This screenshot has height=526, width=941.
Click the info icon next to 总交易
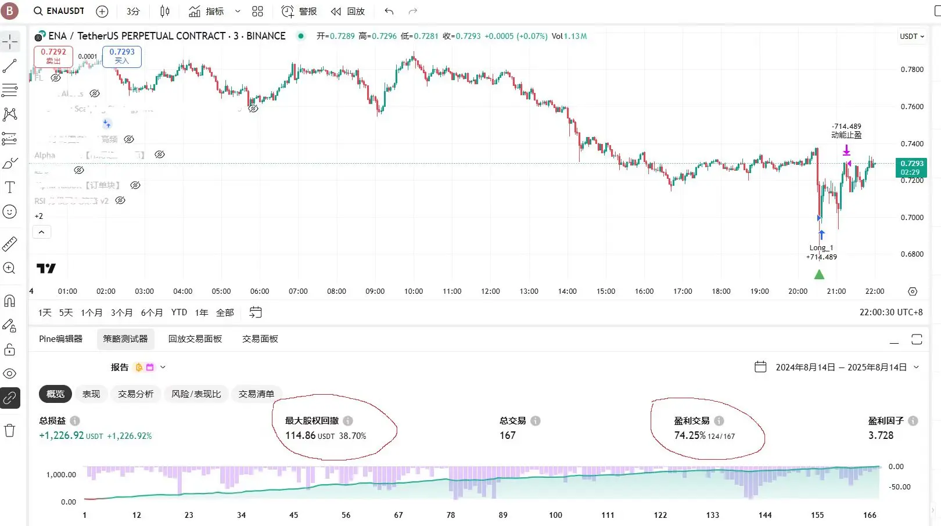[x=536, y=421]
